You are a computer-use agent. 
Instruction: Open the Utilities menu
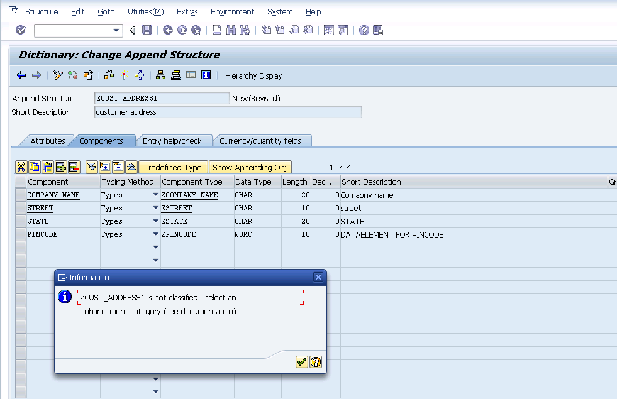click(x=146, y=11)
